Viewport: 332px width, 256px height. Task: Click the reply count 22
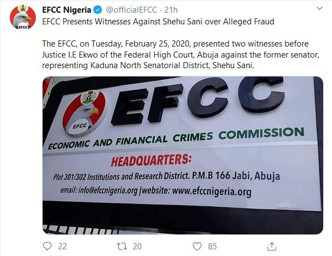click(x=63, y=245)
